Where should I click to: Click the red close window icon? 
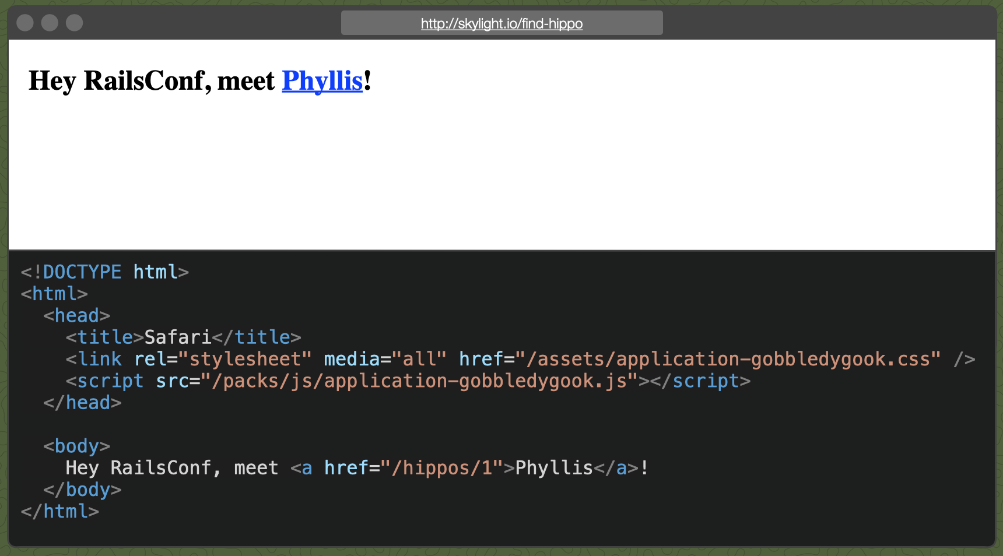coord(24,23)
